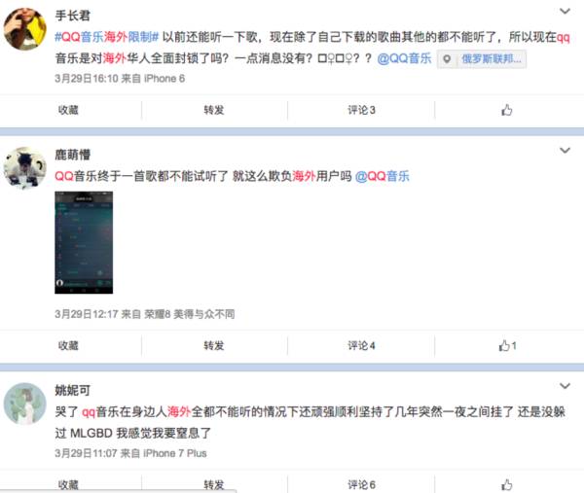
Task: Click 转发 under 手长君's post
Action: pyautogui.click(x=214, y=110)
